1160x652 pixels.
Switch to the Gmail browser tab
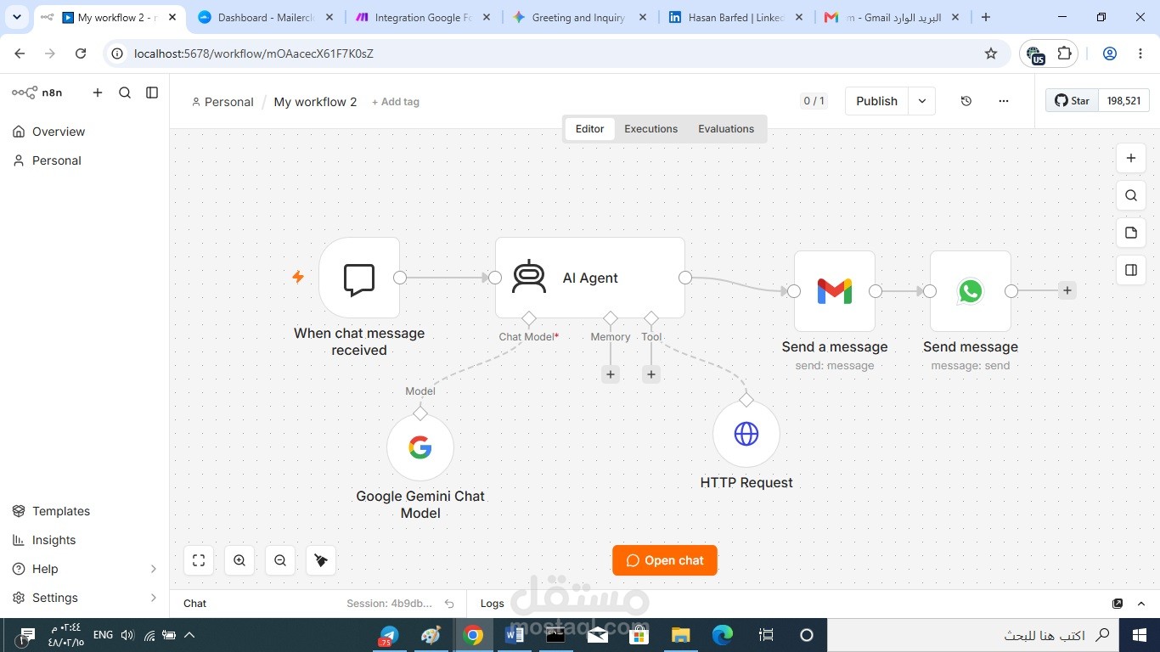point(893,17)
